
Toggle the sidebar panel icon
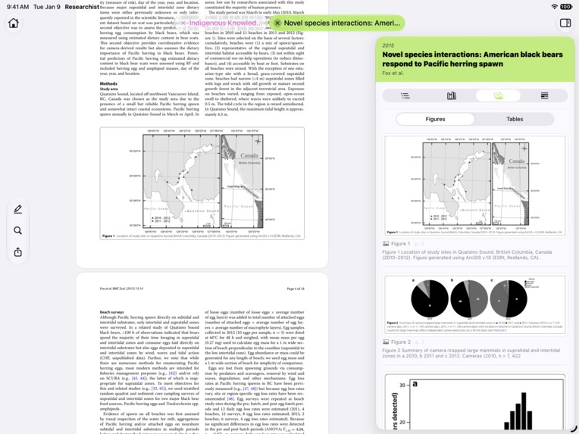point(565,23)
